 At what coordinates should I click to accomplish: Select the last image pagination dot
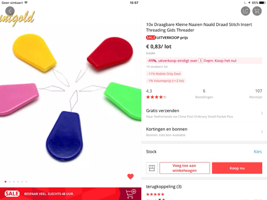coord(26,182)
